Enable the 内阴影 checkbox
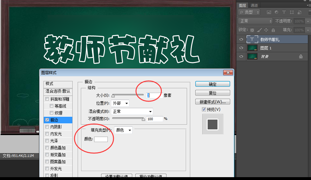This screenshot has width=311, height=180. pyautogui.click(x=47, y=127)
